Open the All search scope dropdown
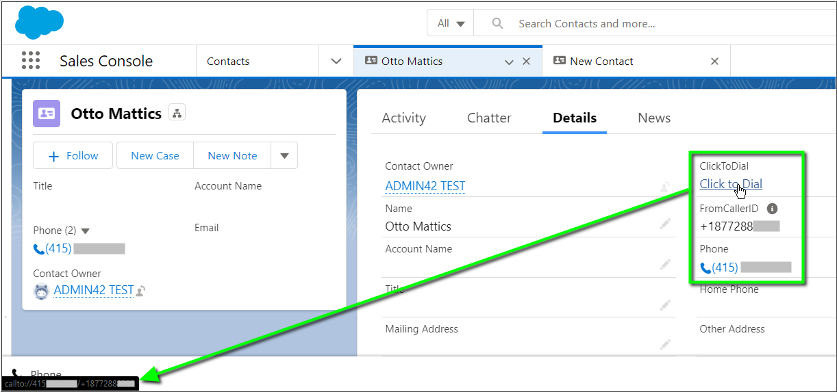This screenshot has width=837, height=392. [451, 23]
